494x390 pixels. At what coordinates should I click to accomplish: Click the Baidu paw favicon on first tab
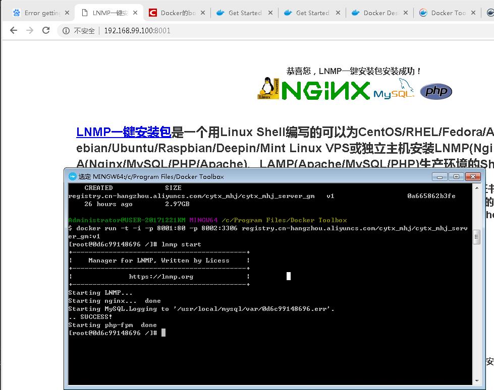point(17,13)
